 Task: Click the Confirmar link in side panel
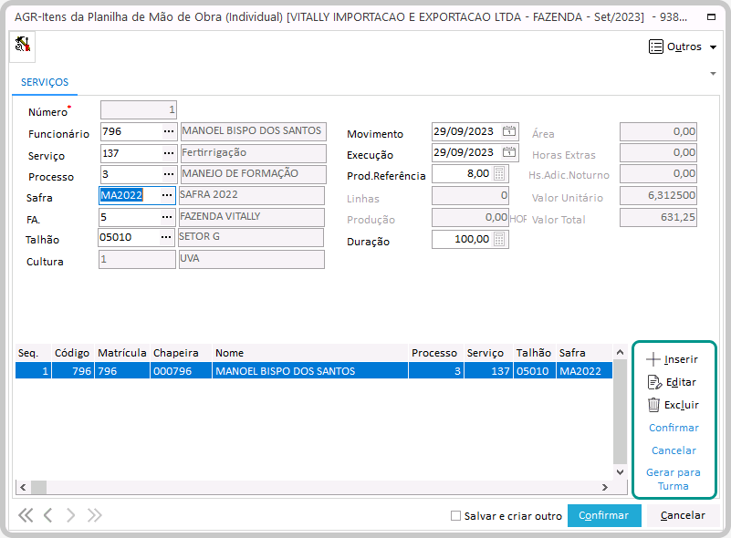pyautogui.click(x=674, y=428)
